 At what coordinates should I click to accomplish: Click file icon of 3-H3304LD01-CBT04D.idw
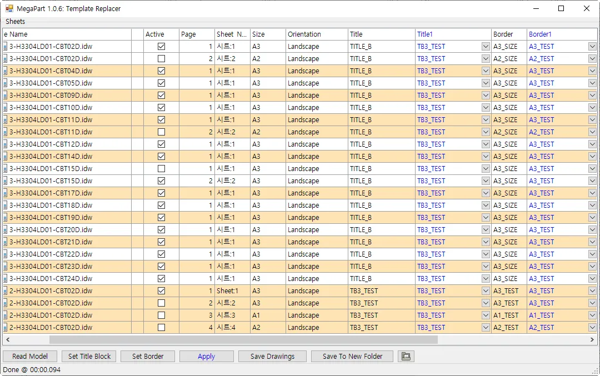[6, 71]
